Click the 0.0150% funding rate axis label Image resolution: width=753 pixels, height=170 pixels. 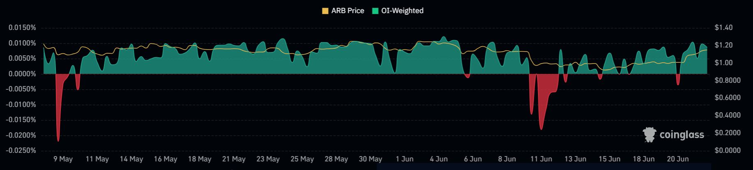coord(23,28)
